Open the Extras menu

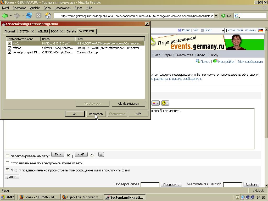pyautogui.click(x=79, y=8)
